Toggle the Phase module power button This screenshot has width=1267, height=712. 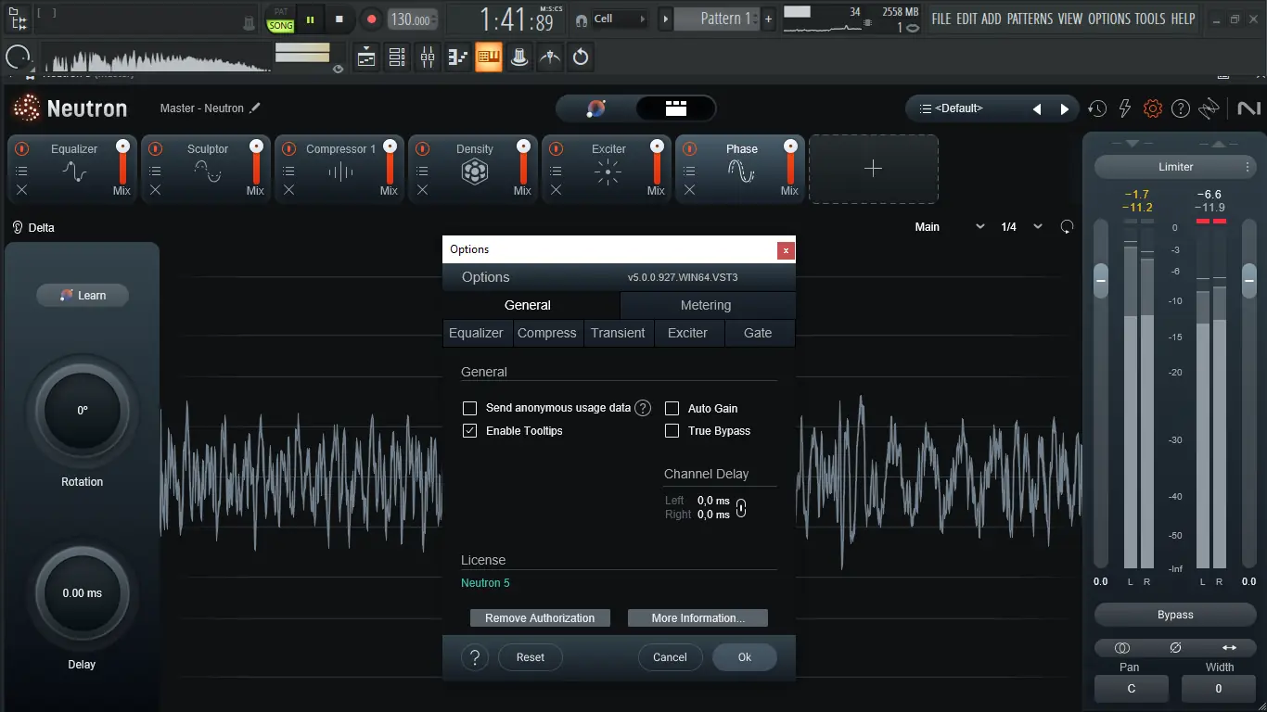pyautogui.click(x=689, y=148)
